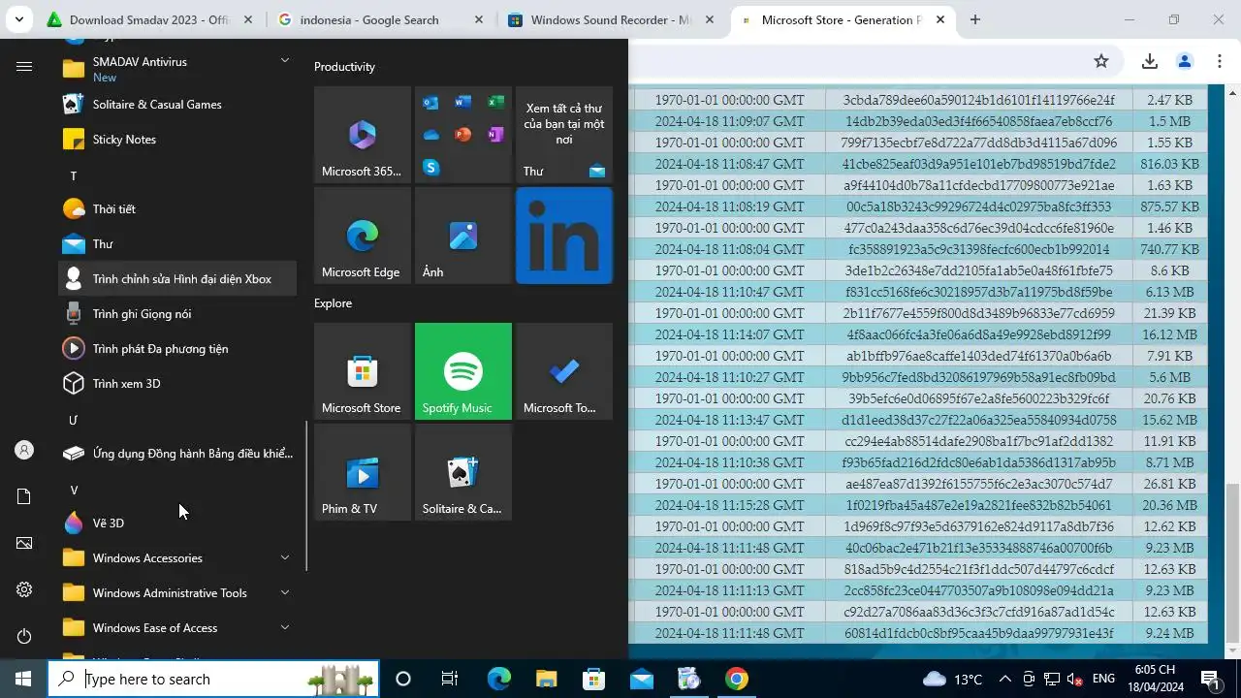Click the Start app list scrollbar
1241x698 pixels.
(306, 495)
